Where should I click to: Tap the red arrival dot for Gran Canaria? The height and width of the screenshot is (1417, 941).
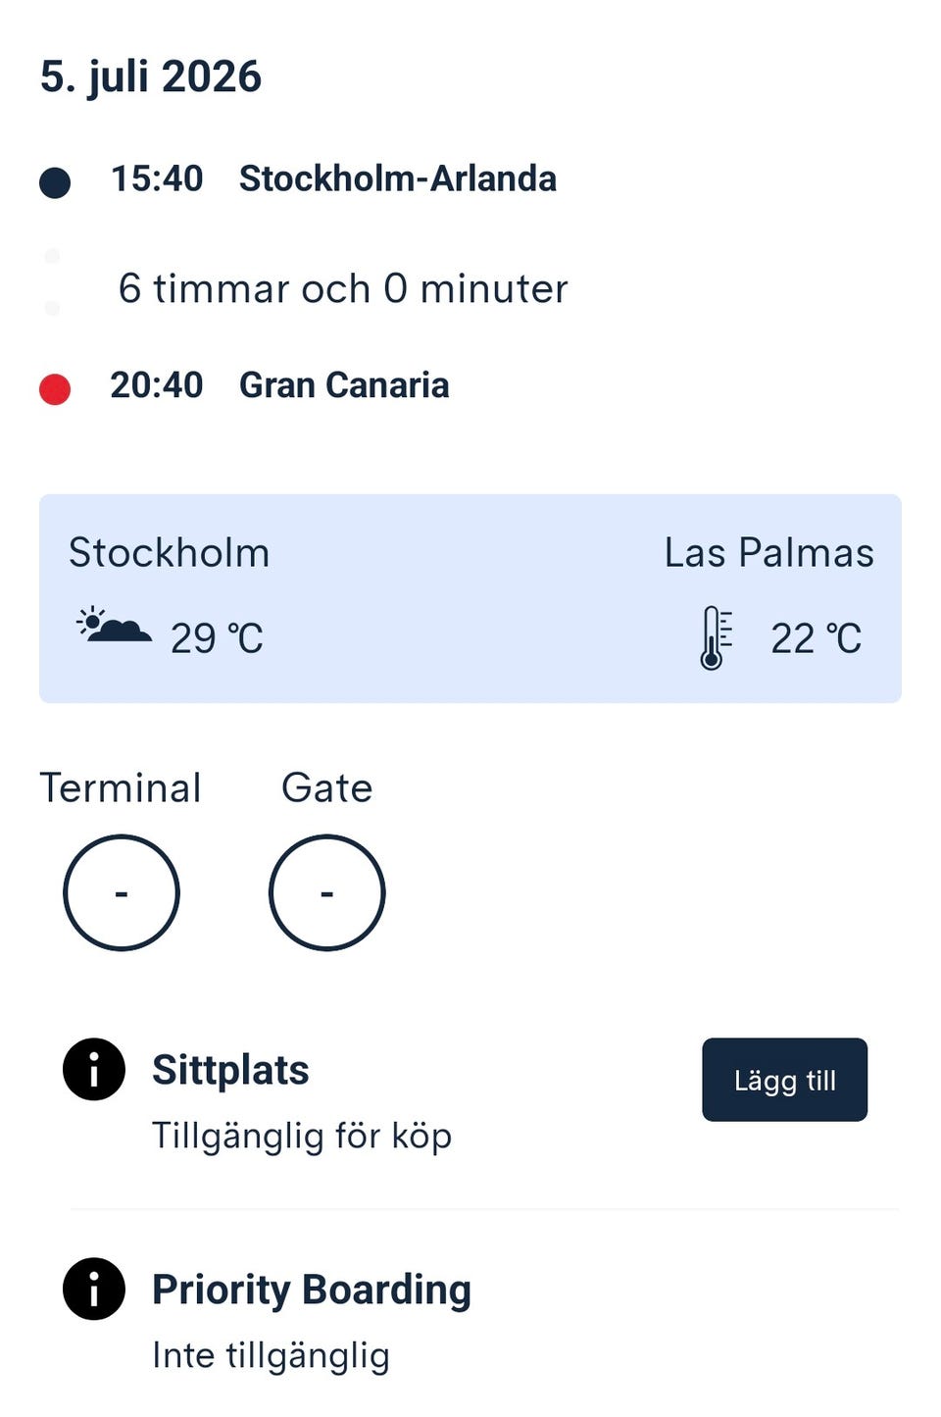tap(55, 389)
